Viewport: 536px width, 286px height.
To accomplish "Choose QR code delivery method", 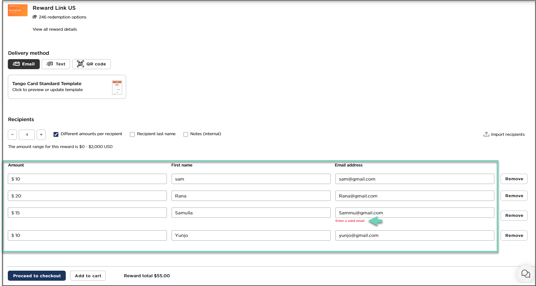I will tap(91, 64).
